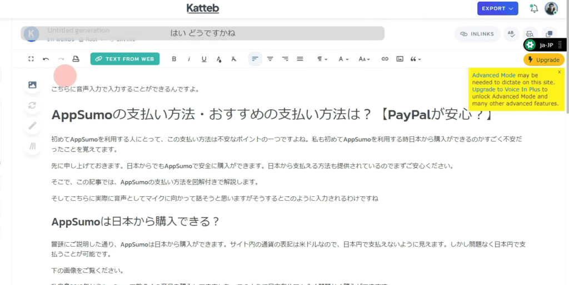Open paragraph format dropdown
This screenshot has width=569, height=285.
click(322, 59)
